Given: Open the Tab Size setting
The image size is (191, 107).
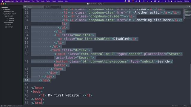Looking at the screenshot, I should point(175,106).
